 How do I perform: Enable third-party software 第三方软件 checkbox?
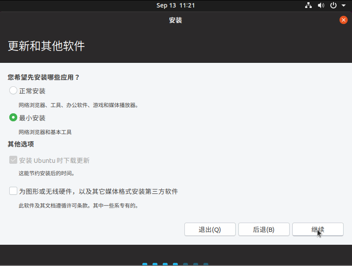13,191
